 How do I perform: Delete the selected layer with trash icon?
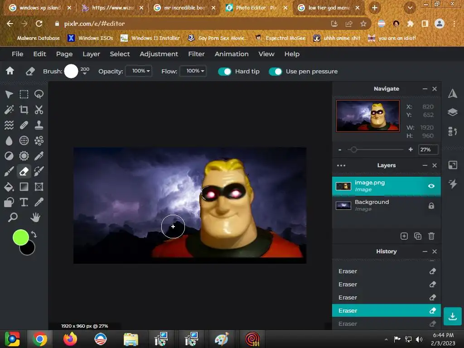point(431,236)
